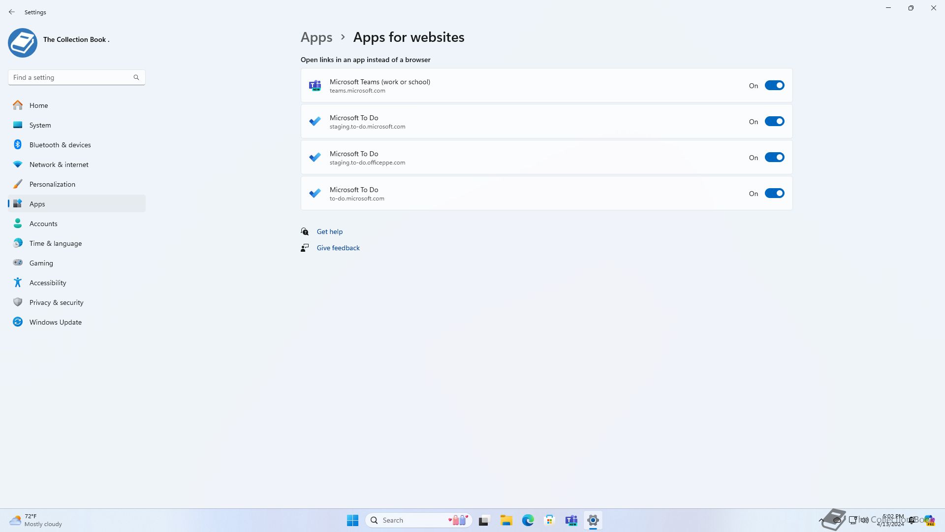
Task: Toggle to-do.microsoft.com app link switch
Action: (x=774, y=193)
